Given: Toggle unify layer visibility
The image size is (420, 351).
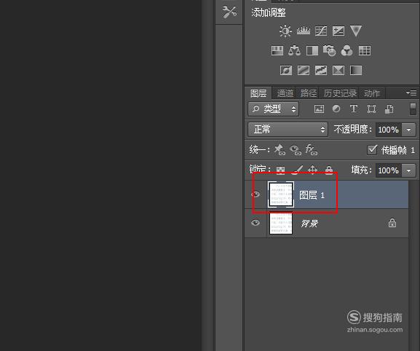Looking at the screenshot, I should point(296,150).
